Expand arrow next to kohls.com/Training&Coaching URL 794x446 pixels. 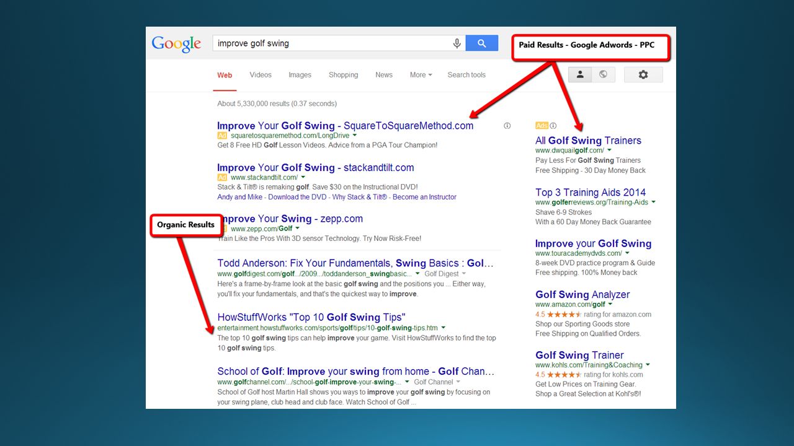(x=648, y=365)
